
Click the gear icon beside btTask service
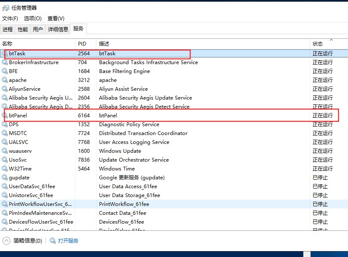[5, 54]
